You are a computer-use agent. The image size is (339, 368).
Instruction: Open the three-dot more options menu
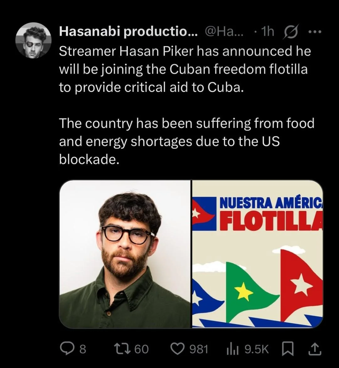click(314, 32)
